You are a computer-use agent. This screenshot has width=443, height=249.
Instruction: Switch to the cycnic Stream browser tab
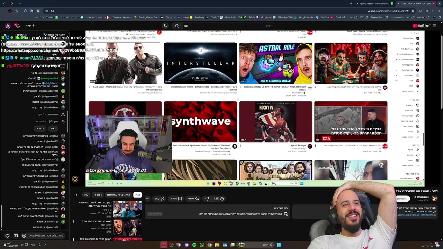[x=376, y=3]
